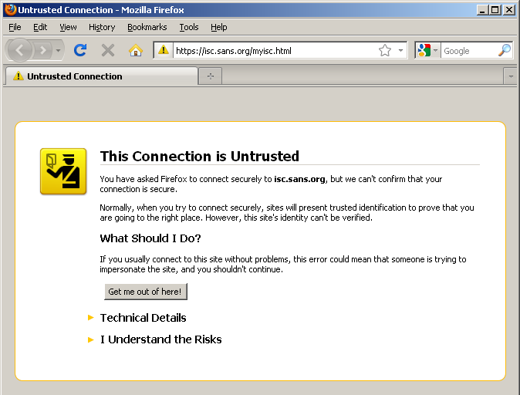Click the Back navigation arrow button
Screen dimensions: 520x395
[20, 50]
